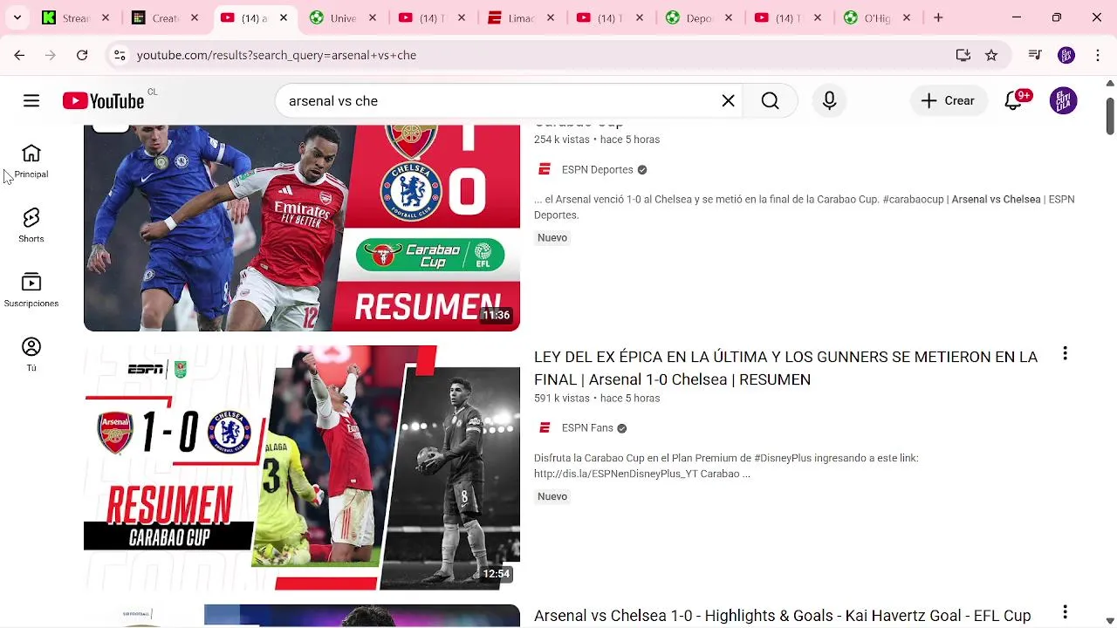Open the browser media control icon
Viewport: 1117px width, 628px height.
(x=1035, y=55)
